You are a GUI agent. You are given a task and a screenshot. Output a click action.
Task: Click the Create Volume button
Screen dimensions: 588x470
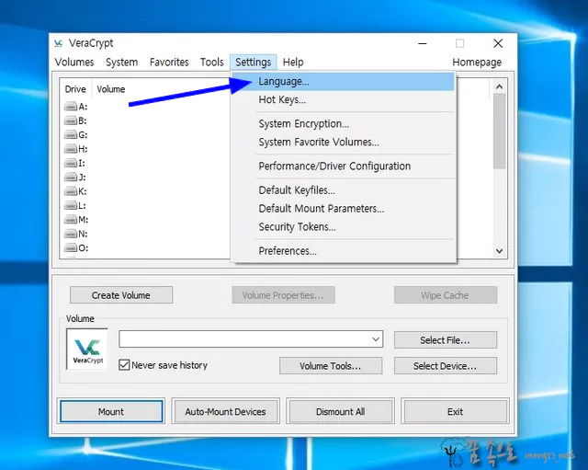click(121, 295)
